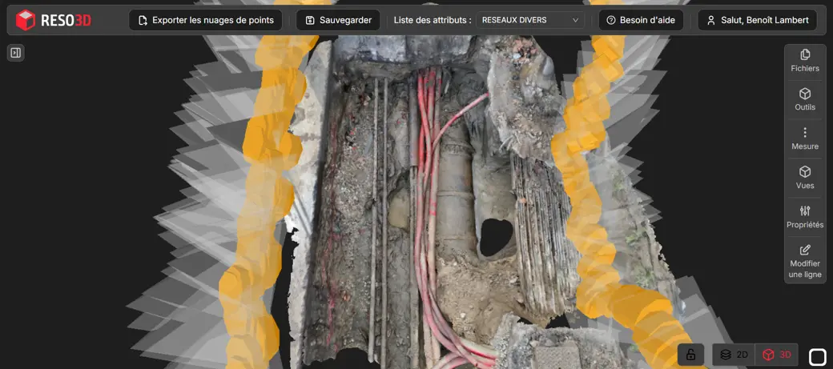Select Modifier une ligne tool
The width and height of the screenshot is (833, 369).
(805, 261)
